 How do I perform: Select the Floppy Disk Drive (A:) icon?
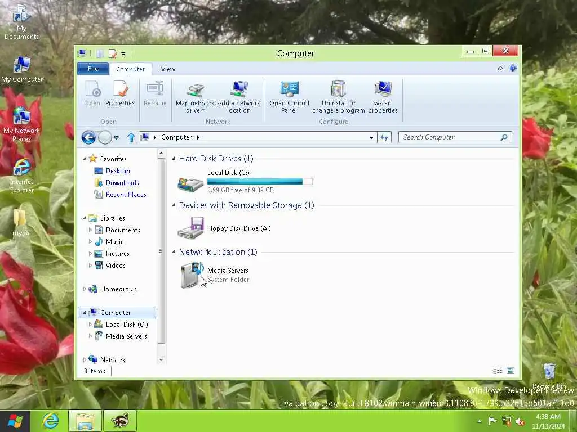pos(190,228)
